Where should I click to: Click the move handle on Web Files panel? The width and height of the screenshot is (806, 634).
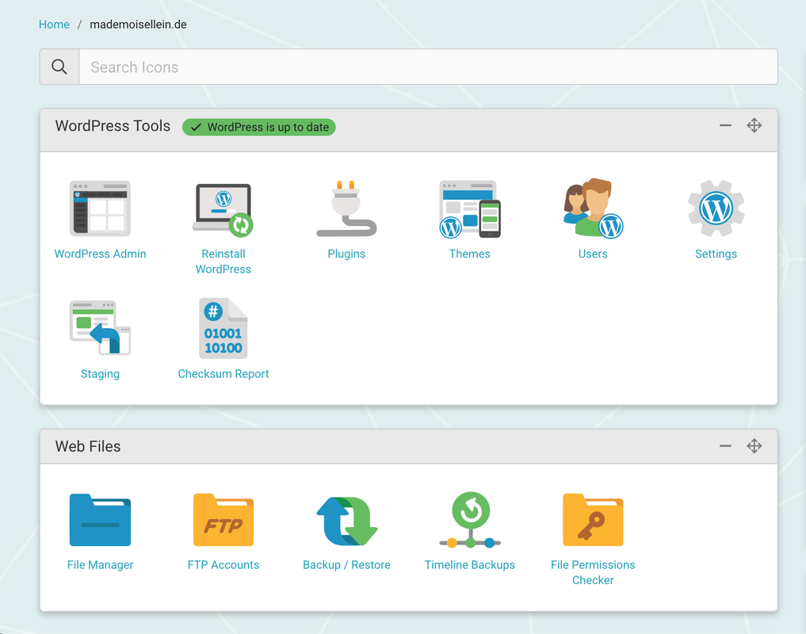point(754,446)
